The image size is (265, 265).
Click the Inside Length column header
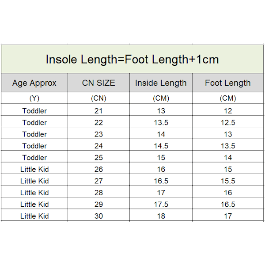[x=161, y=83]
